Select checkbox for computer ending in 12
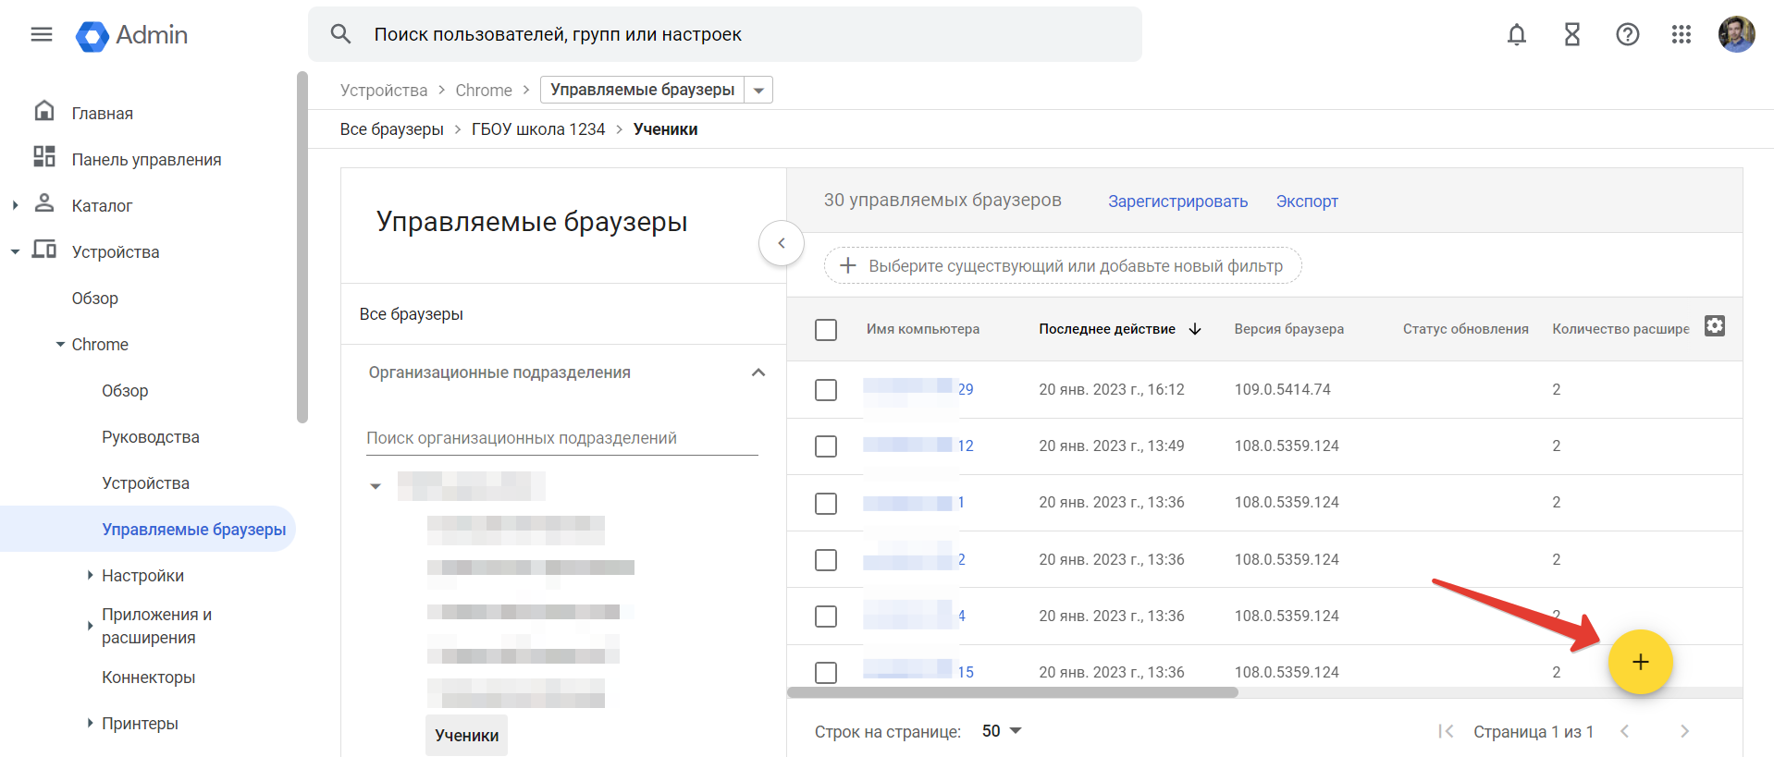 tap(826, 446)
